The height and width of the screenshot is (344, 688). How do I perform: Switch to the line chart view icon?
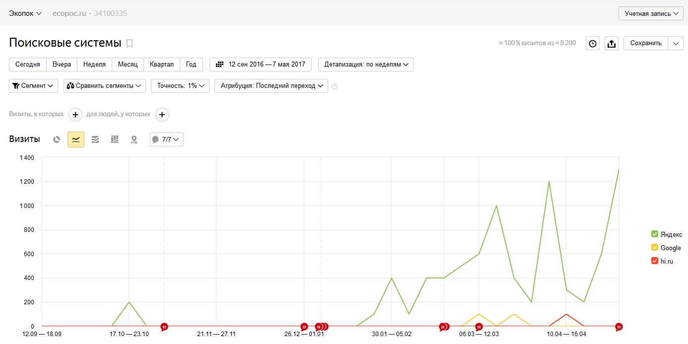[x=76, y=139]
